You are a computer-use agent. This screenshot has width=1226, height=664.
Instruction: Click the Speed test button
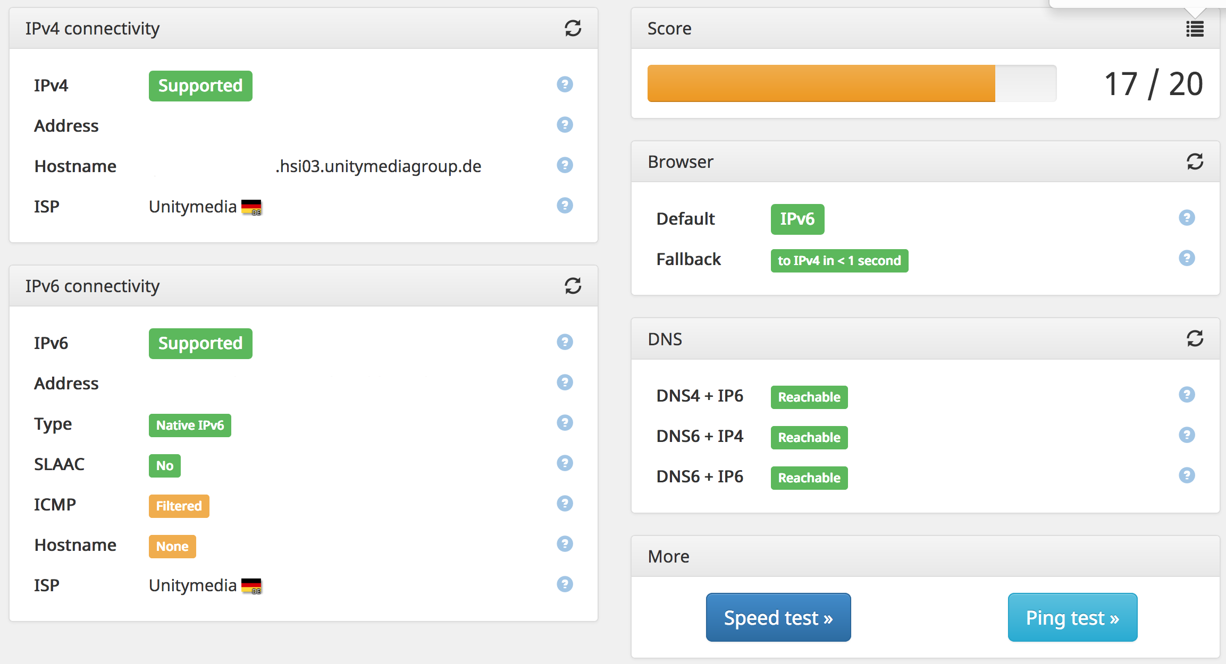778,617
